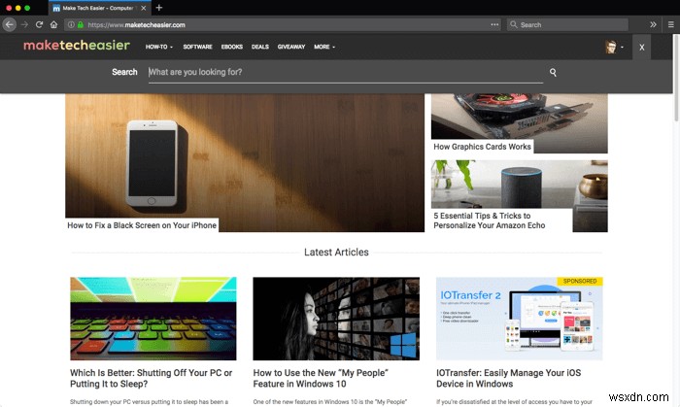Open '5 Essential Tips & Tricks' Amazon Echo article
The image size is (680, 407).
click(x=490, y=220)
